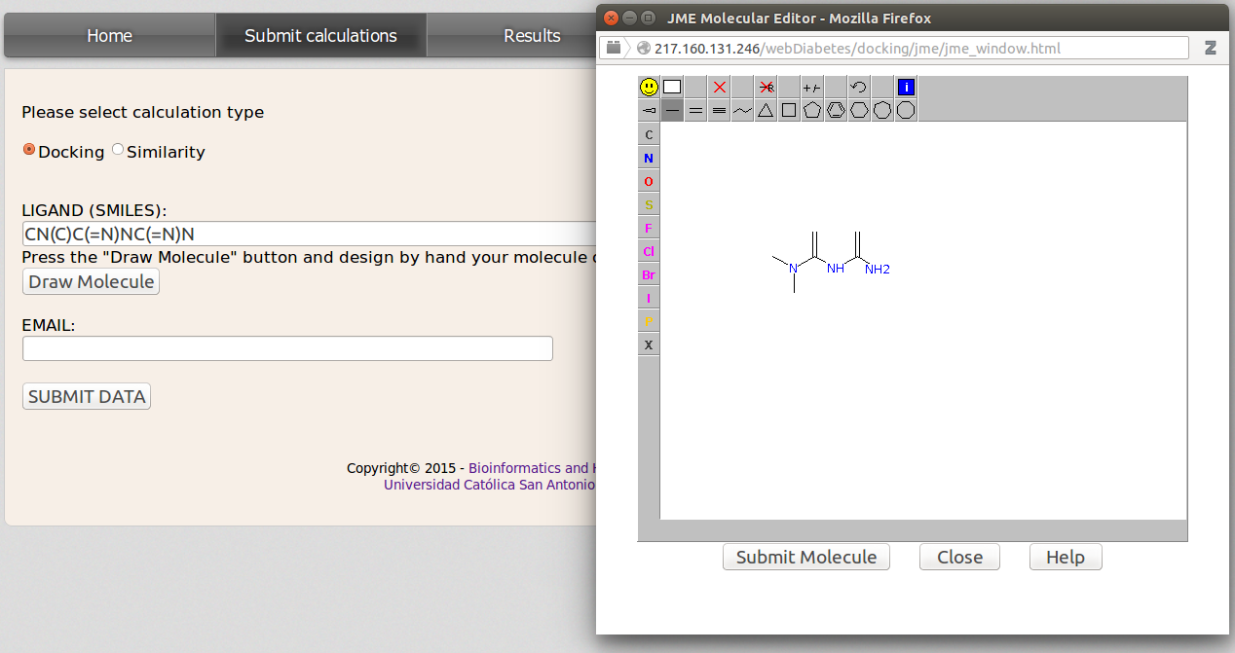Select the octagon eight-membered ring tool
The width and height of the screenshot is (1235, 653).
click(906, 110)
